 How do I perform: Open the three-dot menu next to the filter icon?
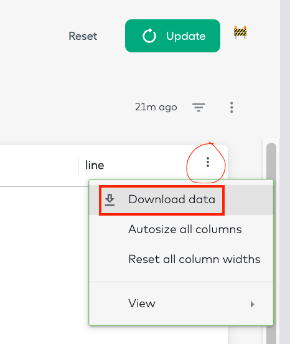232,107
